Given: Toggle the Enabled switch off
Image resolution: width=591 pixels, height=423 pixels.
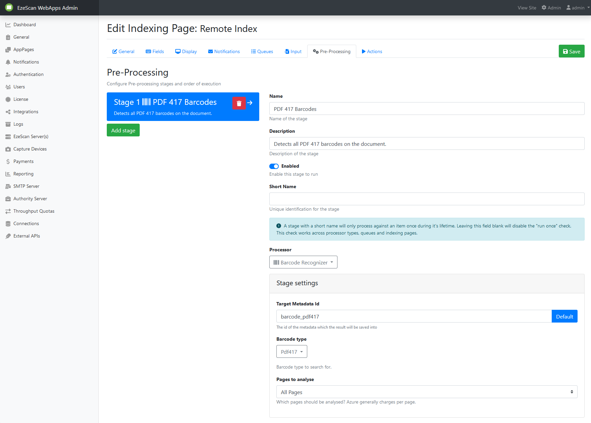Looking at the screenshot, I should [274, 166].
